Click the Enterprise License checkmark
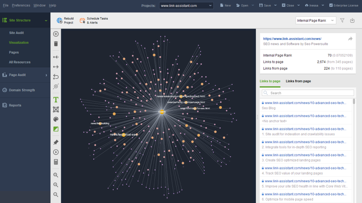Viewport: 362px width, 203px height. click(x=331, y=6)
